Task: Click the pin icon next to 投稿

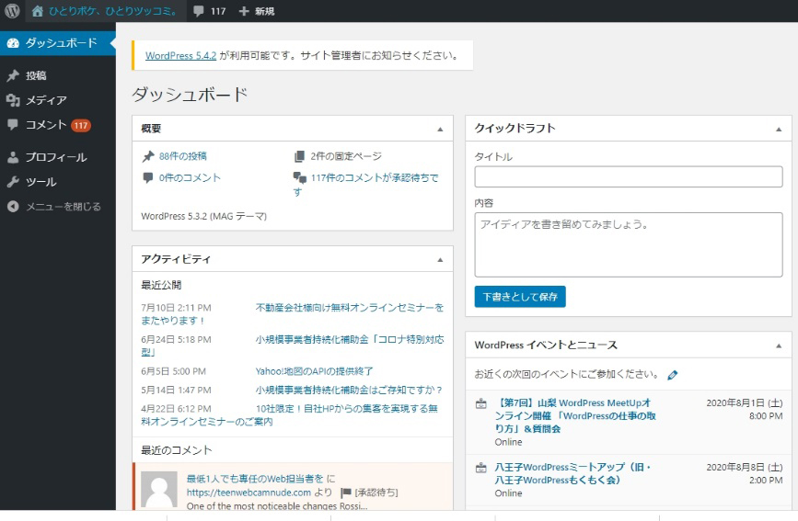Action: click(x=13, y=75)
